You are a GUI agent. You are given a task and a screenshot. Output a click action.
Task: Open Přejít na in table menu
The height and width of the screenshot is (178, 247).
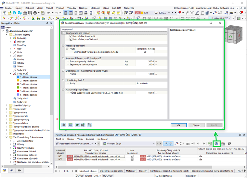click(60, 139)
